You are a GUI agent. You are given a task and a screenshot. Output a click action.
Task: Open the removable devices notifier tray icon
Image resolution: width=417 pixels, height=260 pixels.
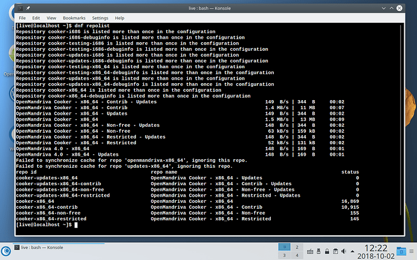coord(318,251)
